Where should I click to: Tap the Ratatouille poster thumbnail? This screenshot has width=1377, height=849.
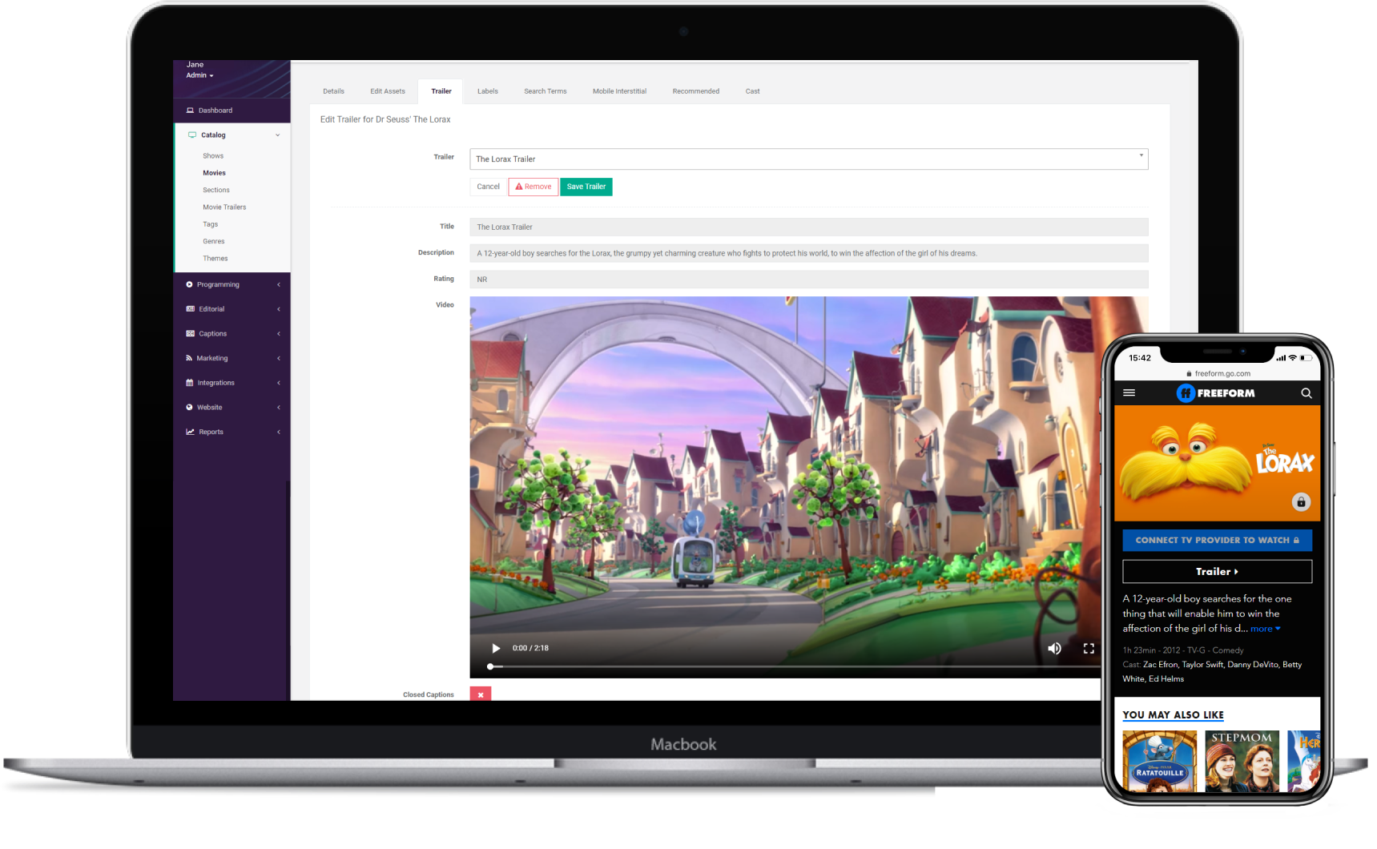click(x=1159, y=761)
